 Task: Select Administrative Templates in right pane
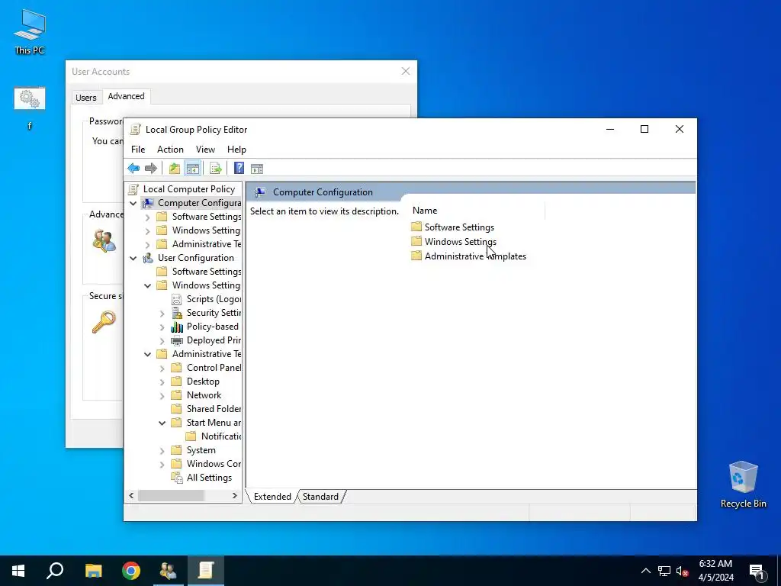point(475,256)
